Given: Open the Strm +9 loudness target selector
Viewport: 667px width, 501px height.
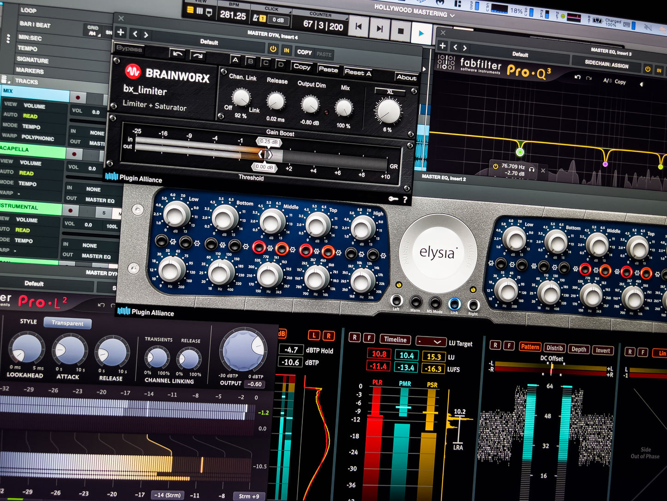Looking at the screenshot, I should pyautogui.click(x=249, y=496).
